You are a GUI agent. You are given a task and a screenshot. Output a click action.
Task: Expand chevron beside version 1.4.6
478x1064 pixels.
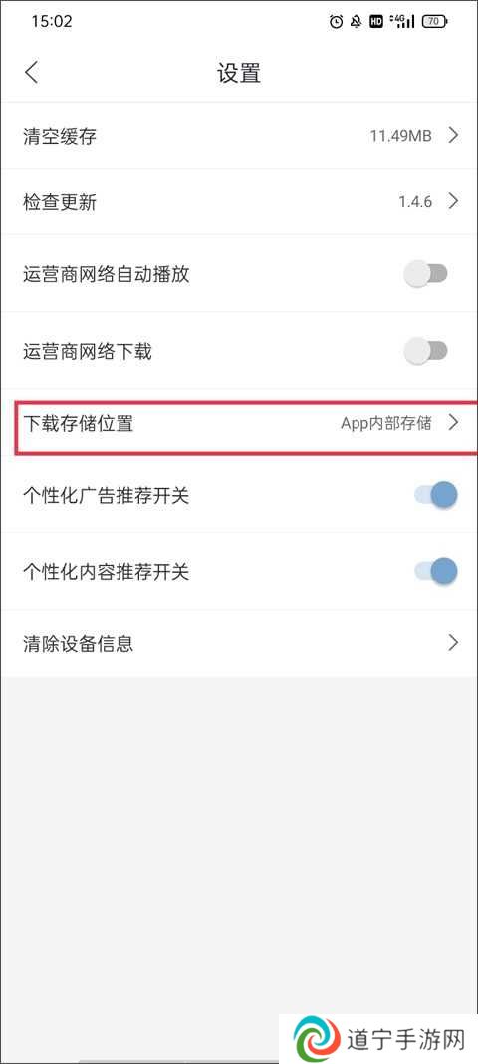click(453, 201)
